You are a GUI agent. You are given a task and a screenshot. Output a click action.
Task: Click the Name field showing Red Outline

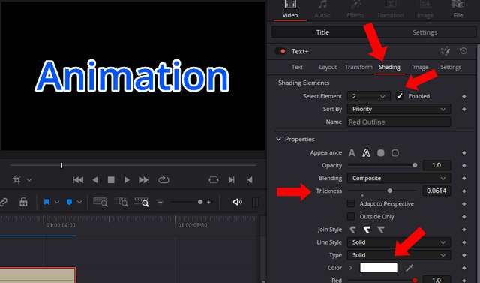[399, 122]
